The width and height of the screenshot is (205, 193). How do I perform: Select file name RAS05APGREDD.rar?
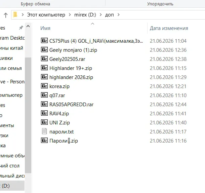coord(71,105)
